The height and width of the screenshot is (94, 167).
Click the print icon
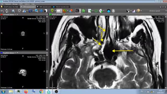pos(101,11)
